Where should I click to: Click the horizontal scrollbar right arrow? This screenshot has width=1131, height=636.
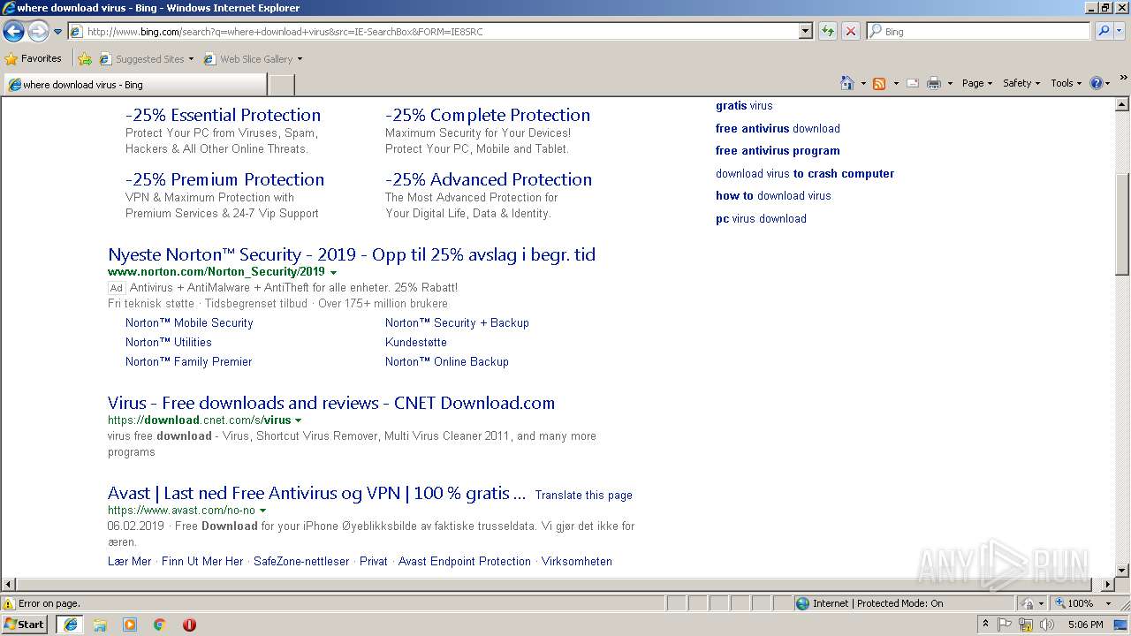tap(1109, 585)
